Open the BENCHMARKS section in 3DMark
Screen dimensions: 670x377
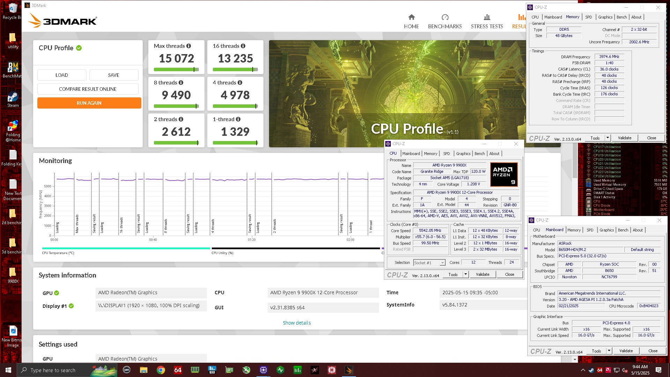445,22
